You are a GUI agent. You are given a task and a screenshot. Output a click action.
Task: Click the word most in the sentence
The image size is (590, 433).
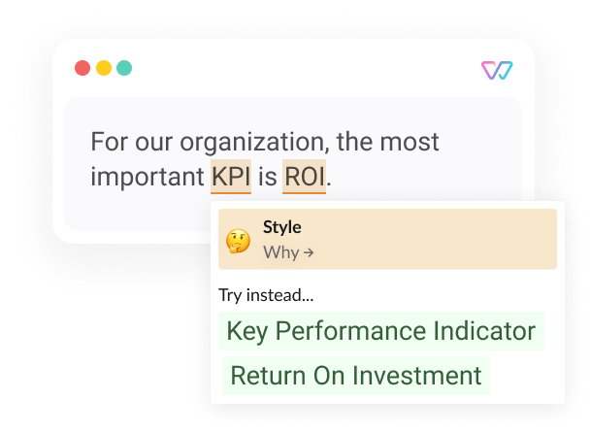(x=410, y=142)
